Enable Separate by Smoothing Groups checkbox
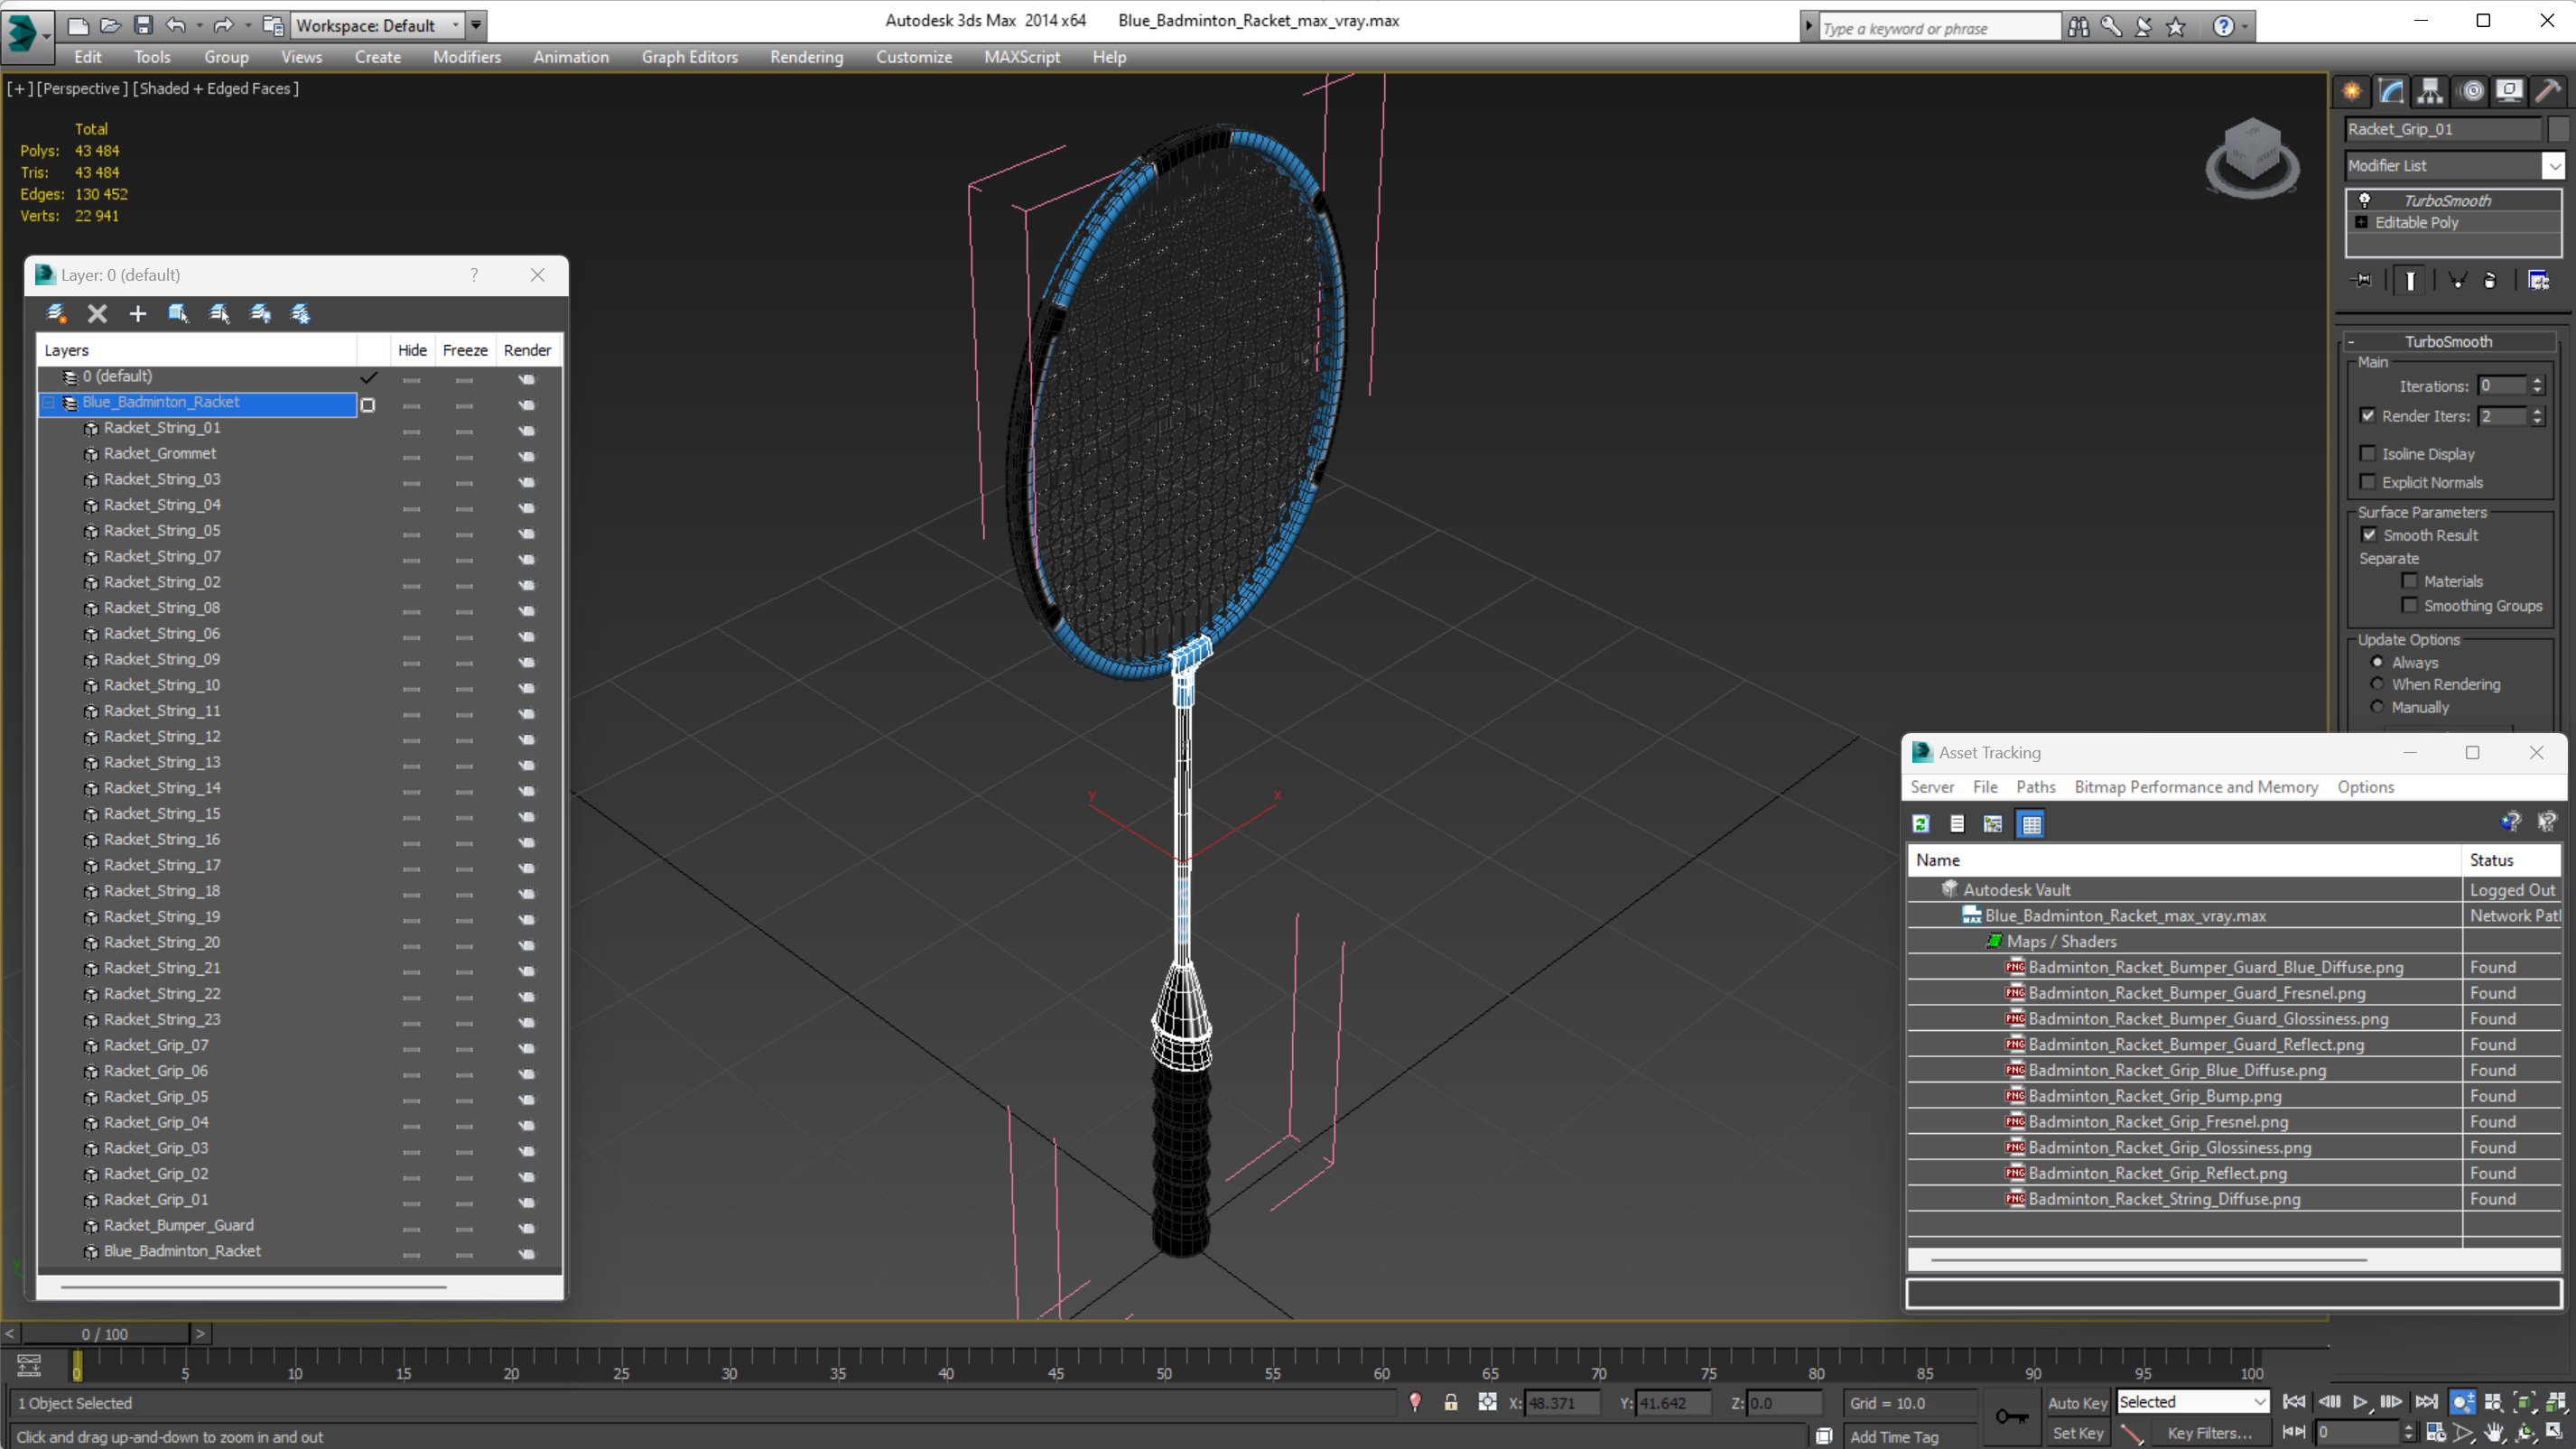 coord(2410,605)
